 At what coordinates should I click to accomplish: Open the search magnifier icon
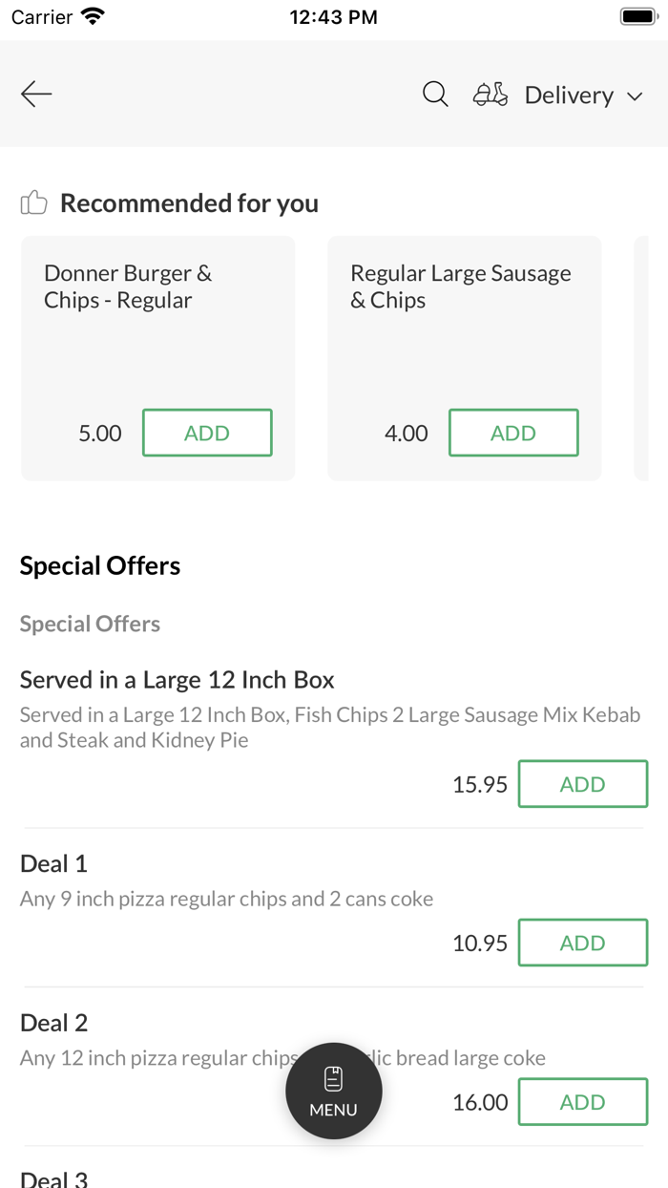(x=435, y=94)
